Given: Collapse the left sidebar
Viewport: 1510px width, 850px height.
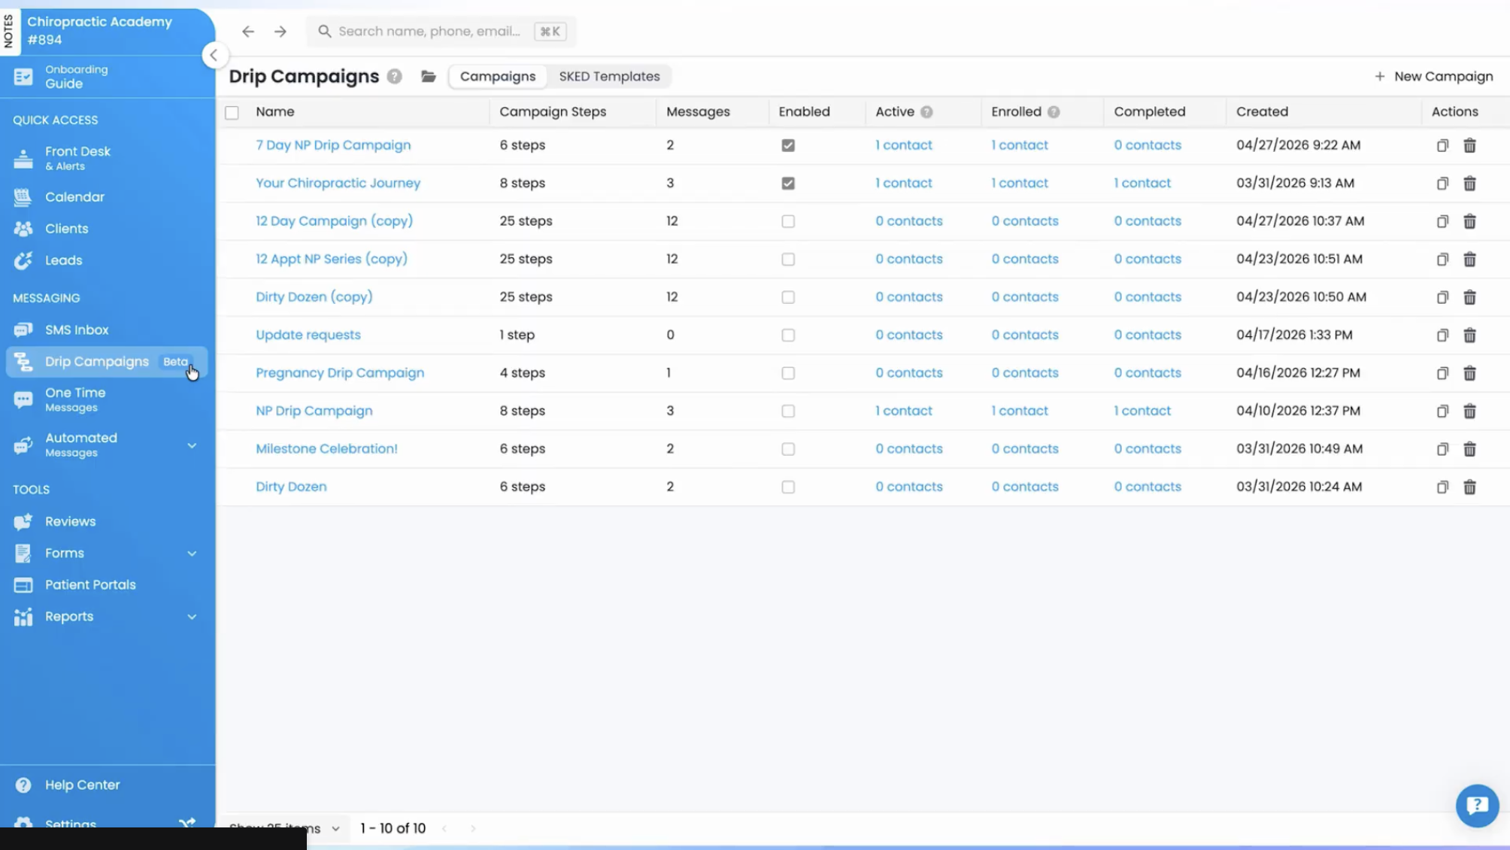Looking at the screenshot, I should 214,55.
